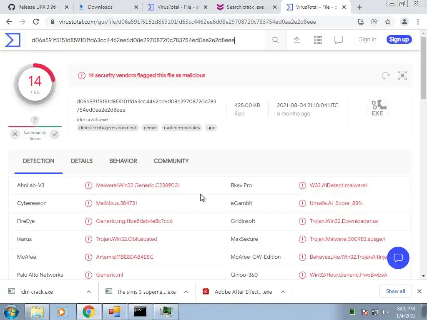Click Show all downloads button
The height and width of the screenshot is (320, 427).
point(395,291)
